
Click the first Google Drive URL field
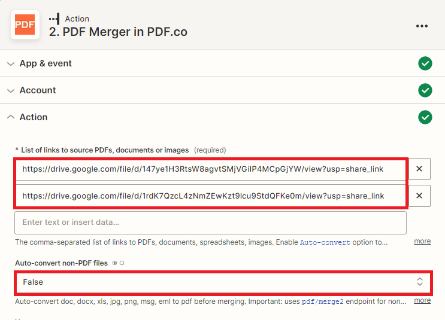pyautogui.click(x=210, y=169)
